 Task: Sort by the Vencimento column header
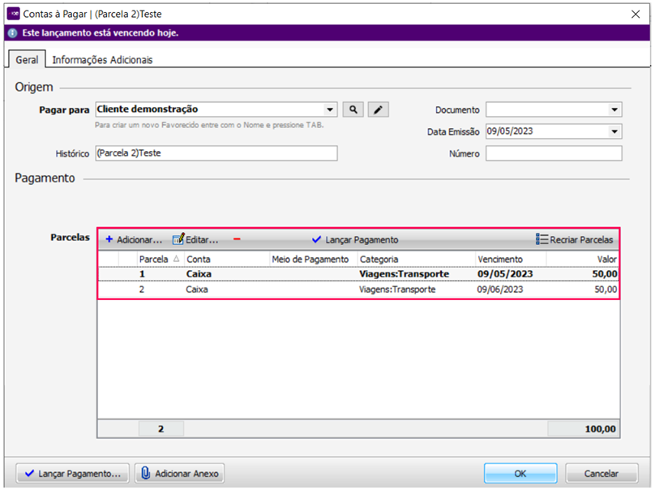509,259
